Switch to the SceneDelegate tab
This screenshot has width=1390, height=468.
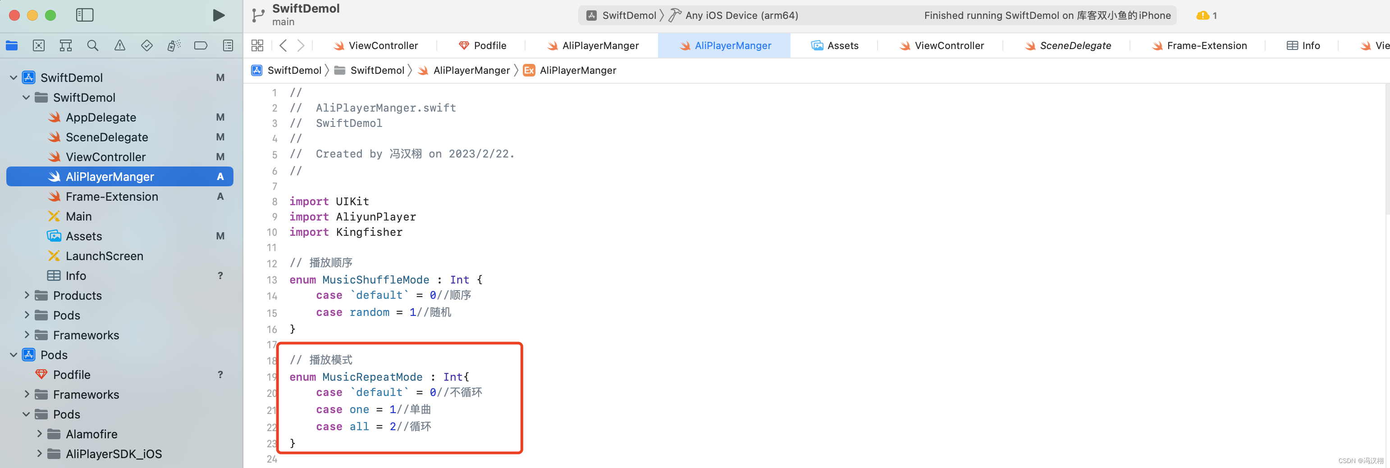click(x=1068, y=46)
